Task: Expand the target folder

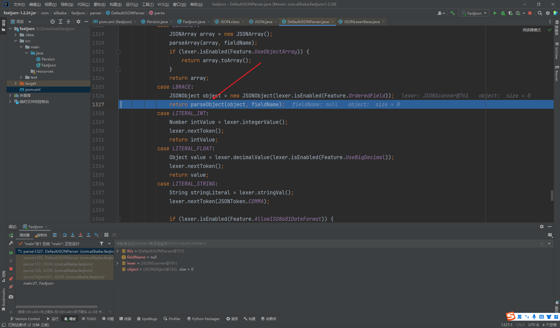Action: coord(16,83)
